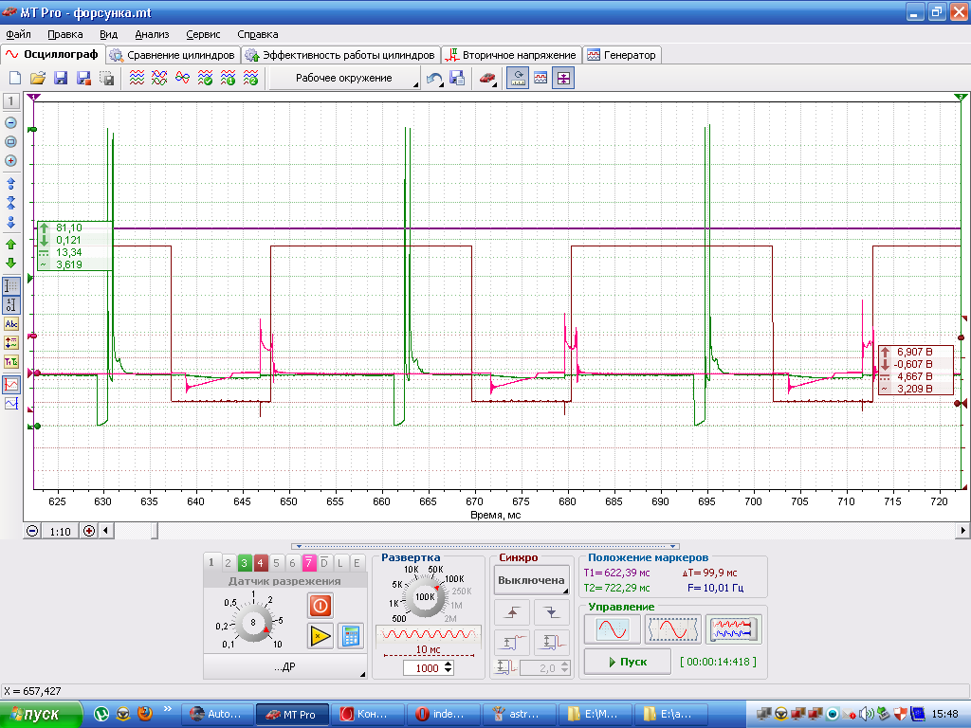Switch to Сравнение цилиндров tab

174,55
